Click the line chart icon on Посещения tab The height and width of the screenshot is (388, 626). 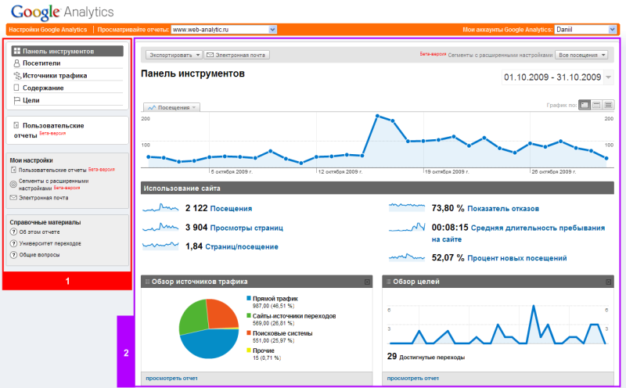tap(152, 107)
